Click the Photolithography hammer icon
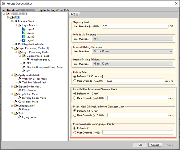180x150 pixels. pos(28,60)
